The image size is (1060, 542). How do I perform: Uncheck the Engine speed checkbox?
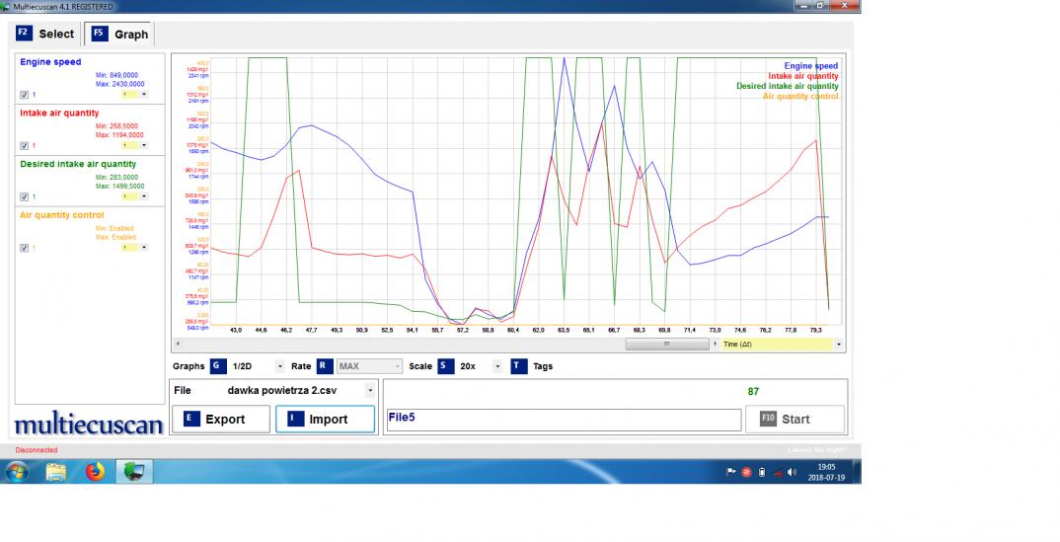(x=25, y=95)
